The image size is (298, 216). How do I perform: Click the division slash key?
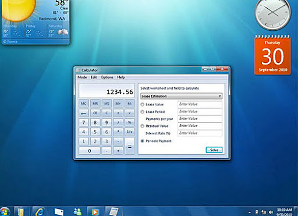pyautogui.click(x=118, y=122)
